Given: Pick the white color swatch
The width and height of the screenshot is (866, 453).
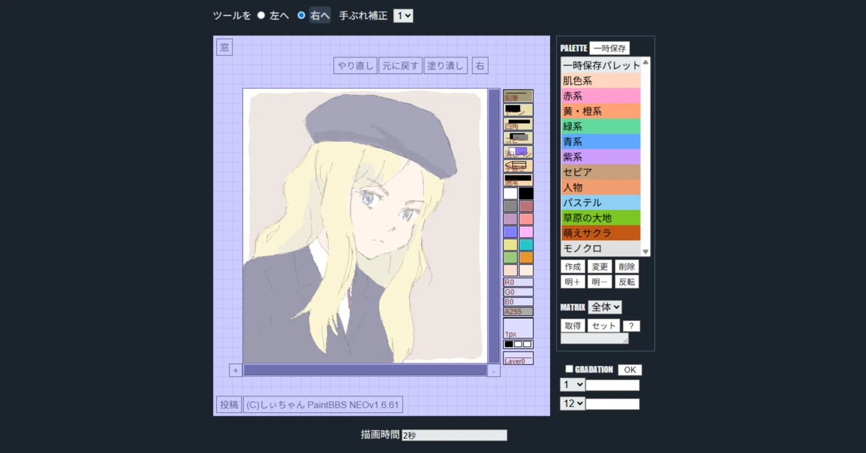Looking at the screenshot, I should coord(510,193).
